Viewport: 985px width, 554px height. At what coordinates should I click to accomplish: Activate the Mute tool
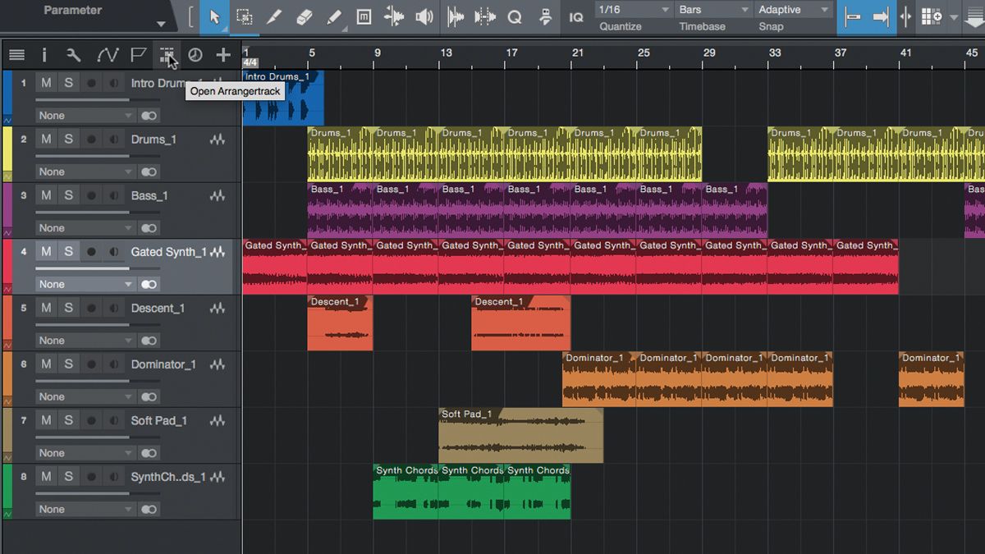(364, 16)
